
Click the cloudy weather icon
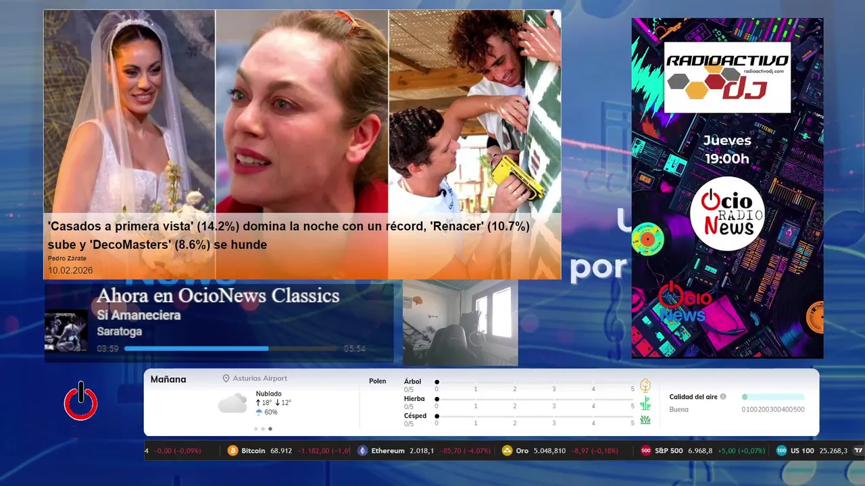(232, 404)
